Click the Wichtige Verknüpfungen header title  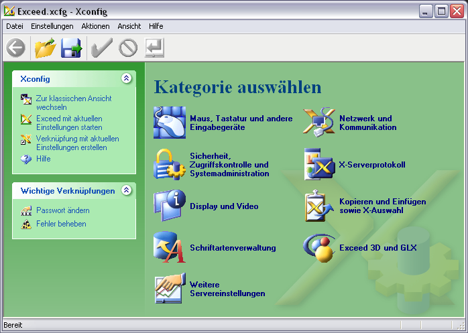pyautogui.click(x=68, y=191)
